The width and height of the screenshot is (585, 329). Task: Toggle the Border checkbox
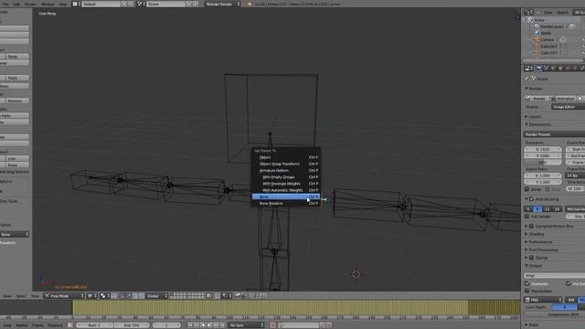click(527, 189)
